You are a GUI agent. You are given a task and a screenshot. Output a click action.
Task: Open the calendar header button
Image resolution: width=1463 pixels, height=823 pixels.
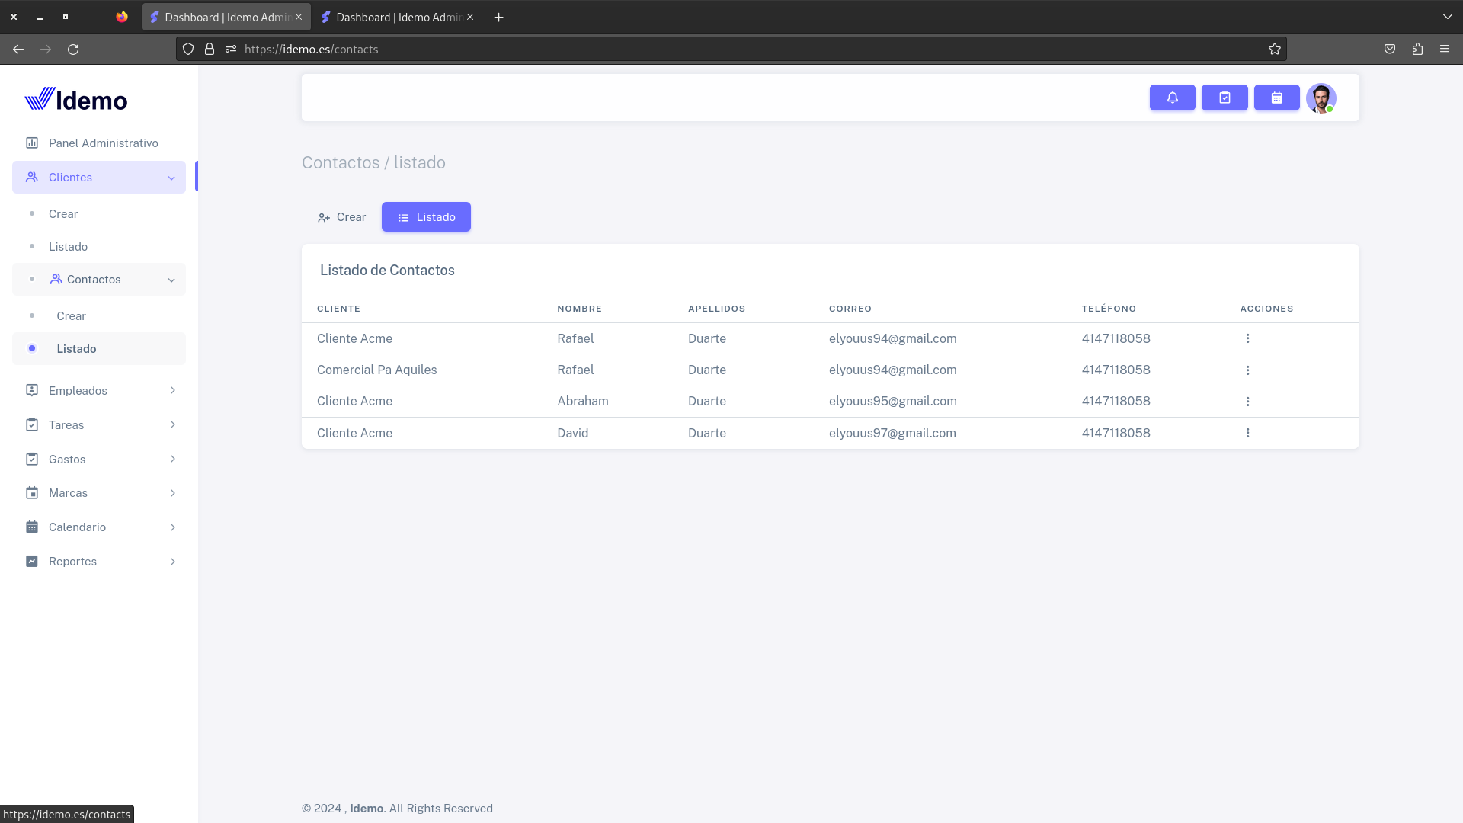(1276, 98)
